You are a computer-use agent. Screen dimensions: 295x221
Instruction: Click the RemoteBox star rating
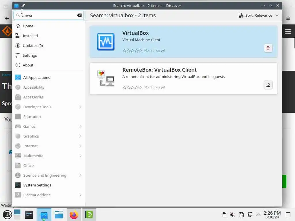coord(132,87)
